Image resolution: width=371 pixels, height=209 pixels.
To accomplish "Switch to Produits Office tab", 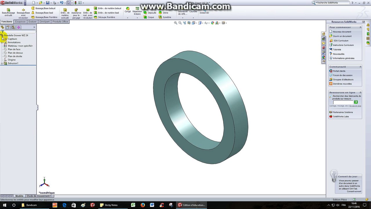I will [x=60, y=22].
